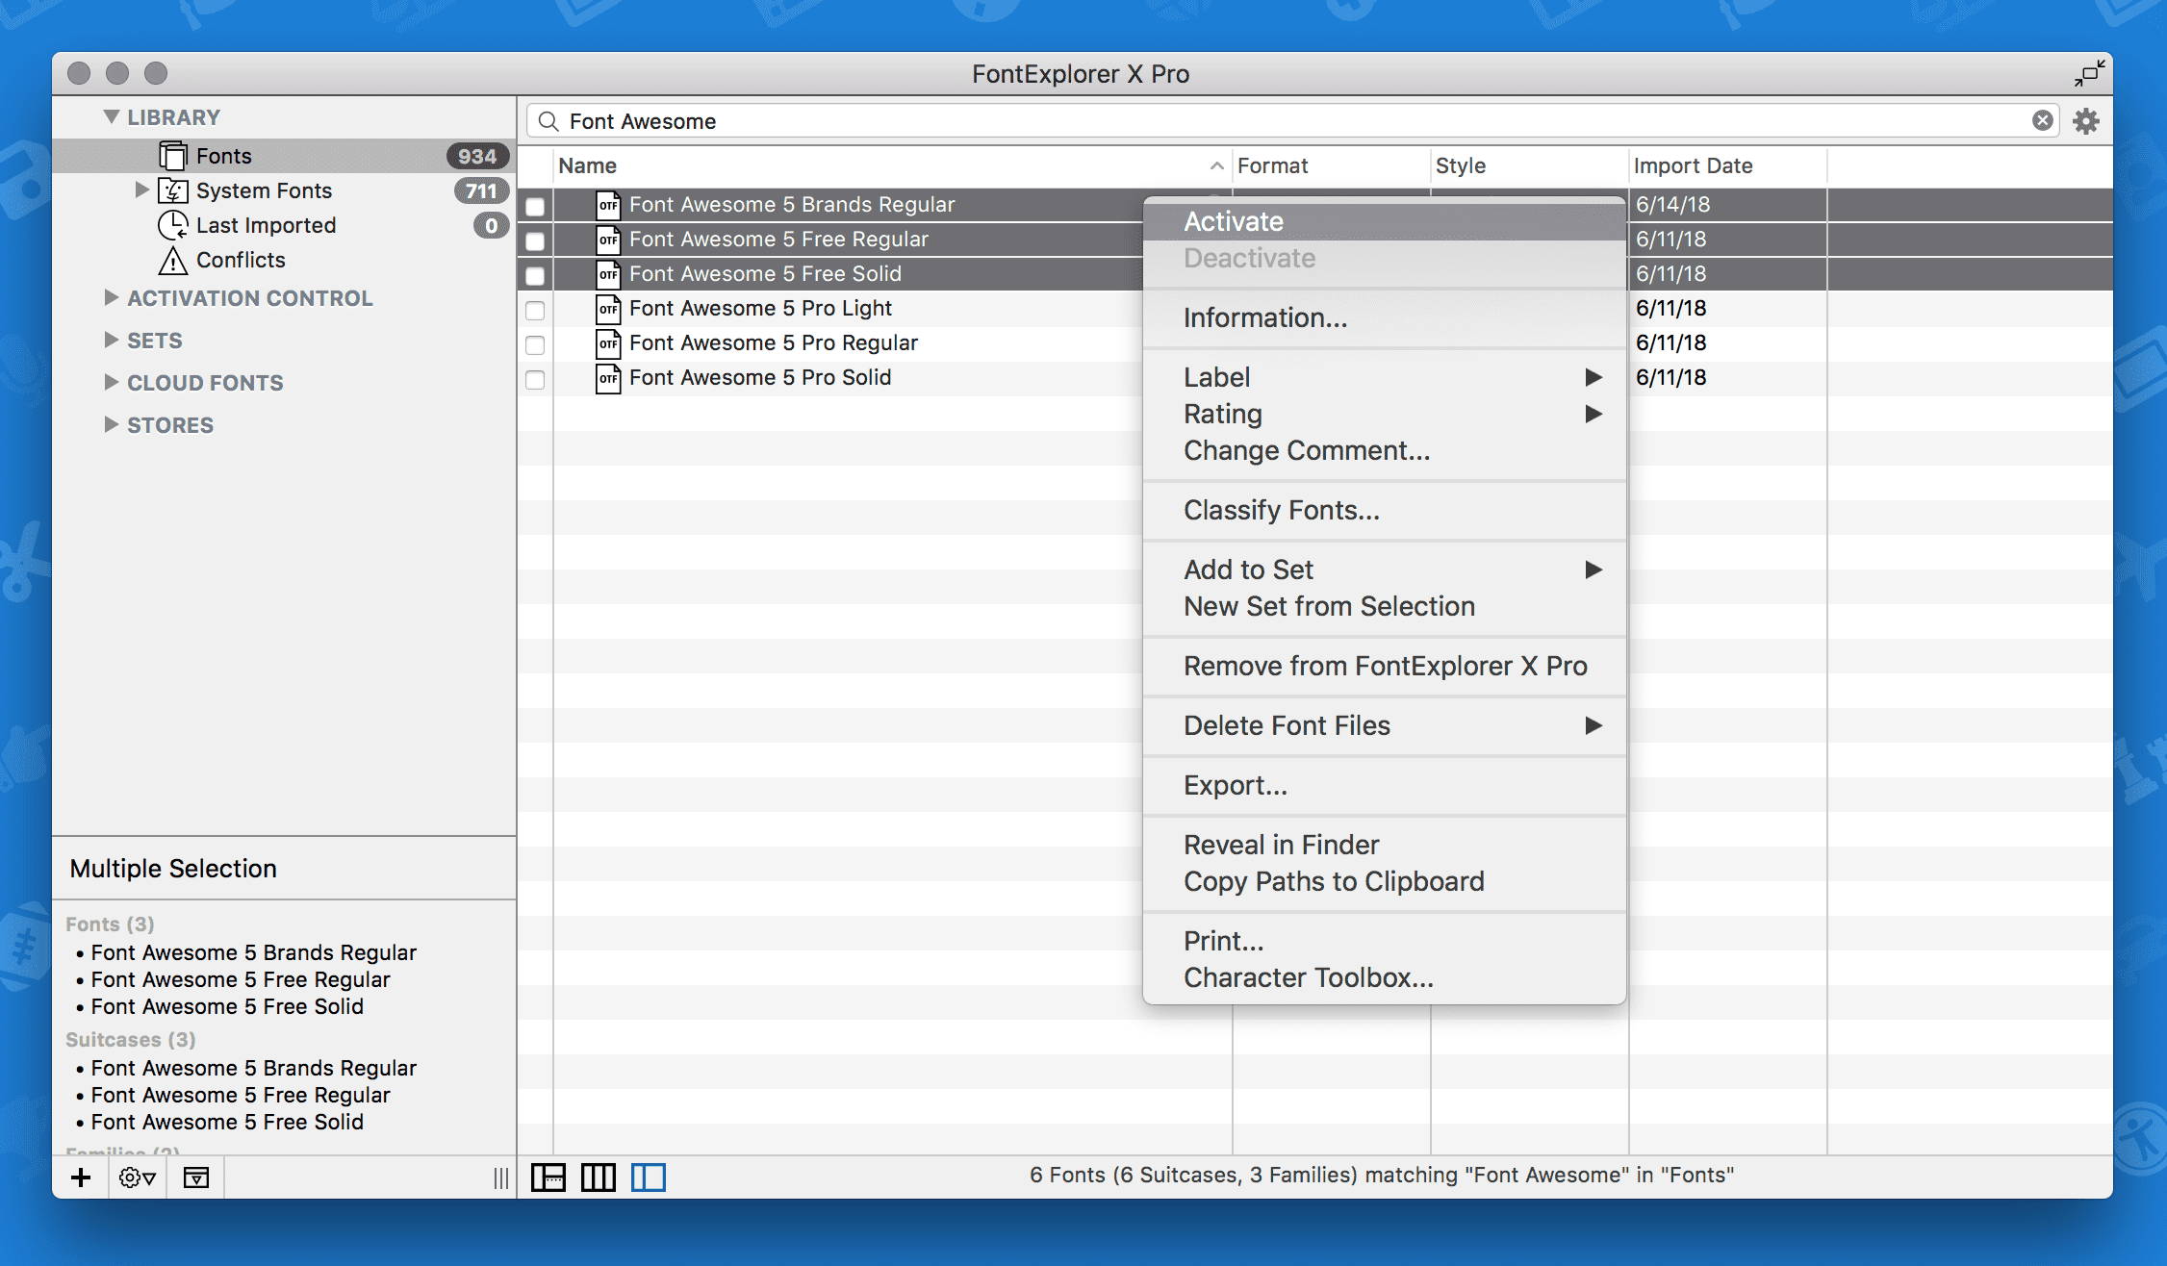Click the export fonts icon in toolbar
Image resolution: width=2167 pixels, height=1266 pixels.
point(196,1176)
